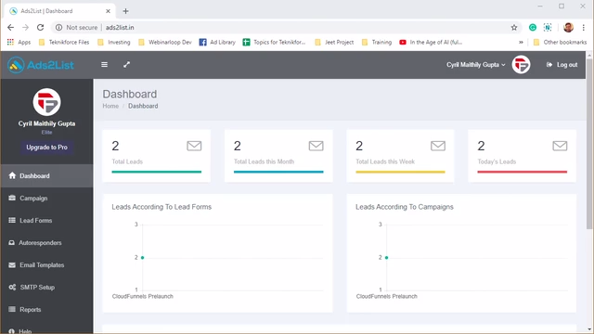Click envelope icon on Today's Leads card
The image size is (594, 334).
click(x=560, y=146)
